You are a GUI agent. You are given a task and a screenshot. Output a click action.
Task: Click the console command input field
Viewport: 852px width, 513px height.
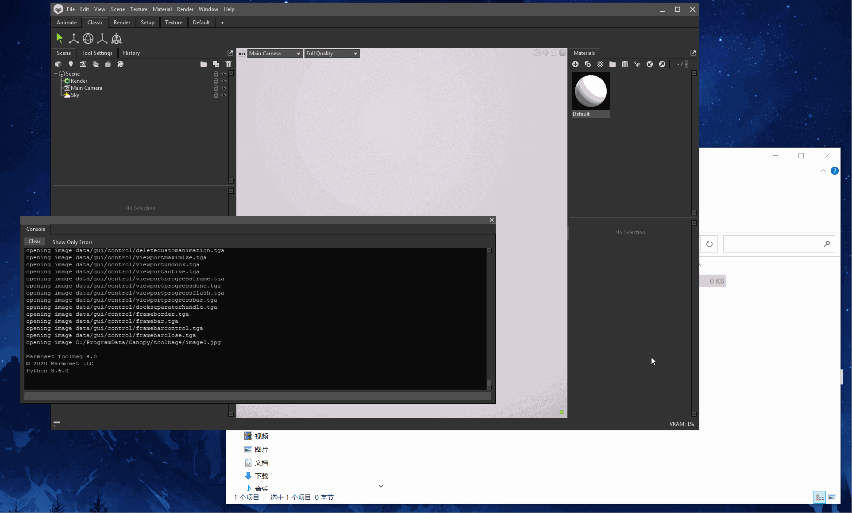(258, 396)
